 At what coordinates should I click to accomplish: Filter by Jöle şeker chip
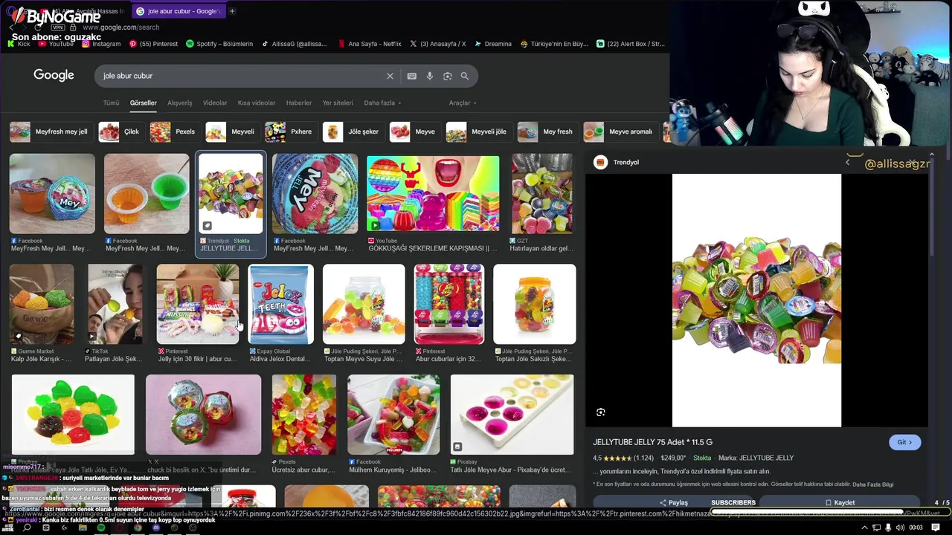click(353, 132)
